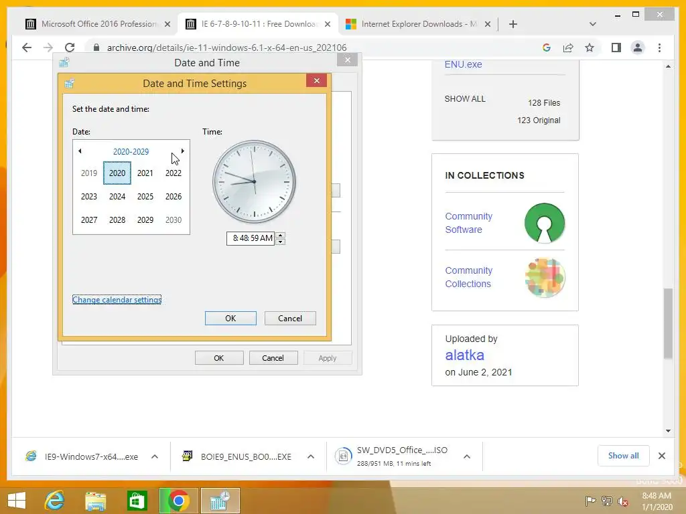Close the Chrome downloads bar
The height and width of the screenshot is (514, 686).
click(662, 456)
